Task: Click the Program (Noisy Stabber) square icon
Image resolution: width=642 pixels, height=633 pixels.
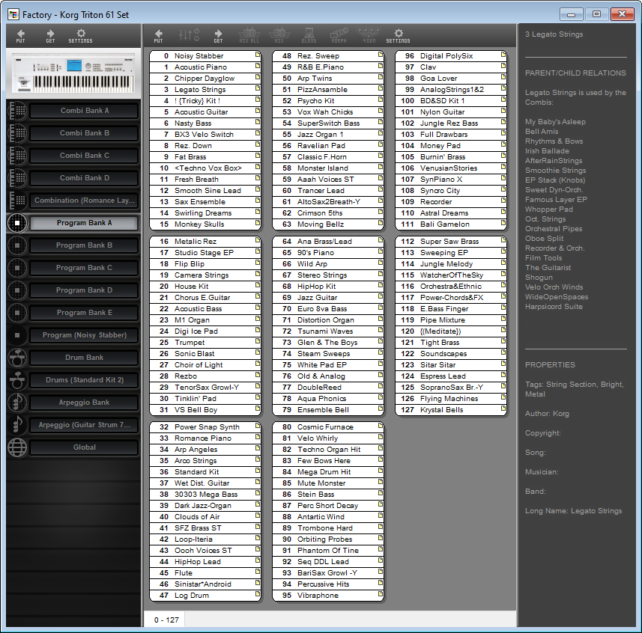Action: (x=16, y=335)
